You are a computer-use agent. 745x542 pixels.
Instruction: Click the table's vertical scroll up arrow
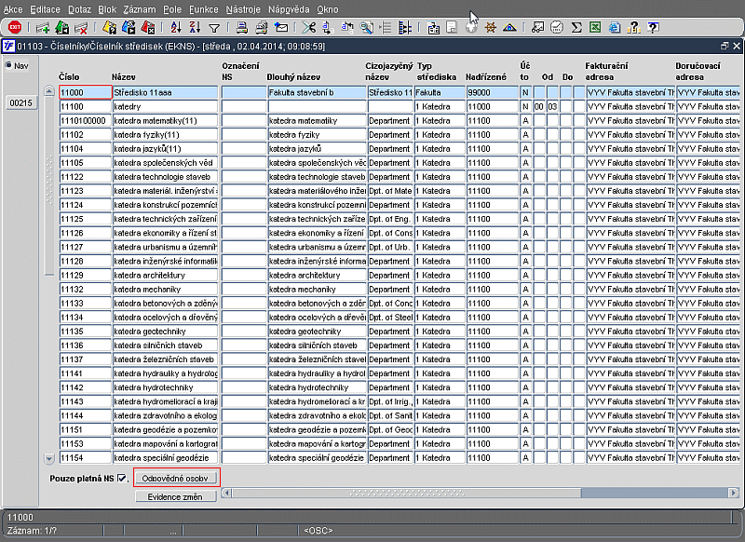point(49,90)
